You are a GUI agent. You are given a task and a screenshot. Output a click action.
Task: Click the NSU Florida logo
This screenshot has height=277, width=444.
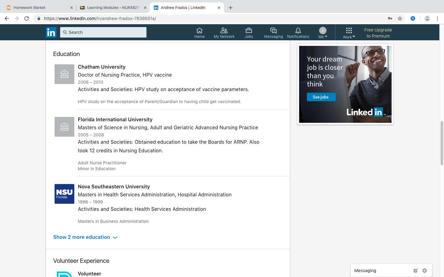click(x=64, y=194)
